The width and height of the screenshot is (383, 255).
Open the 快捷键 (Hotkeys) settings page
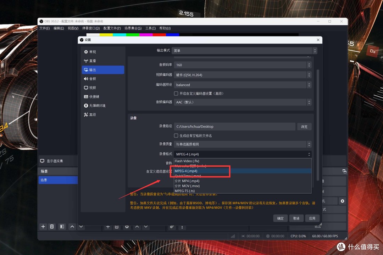click(103, 97)
